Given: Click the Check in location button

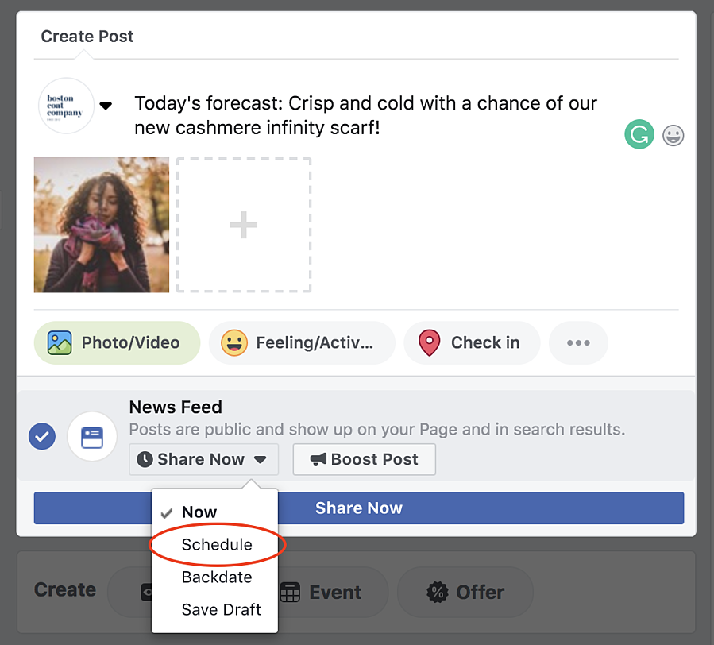Looking at the screenshot, I should 472,343.
